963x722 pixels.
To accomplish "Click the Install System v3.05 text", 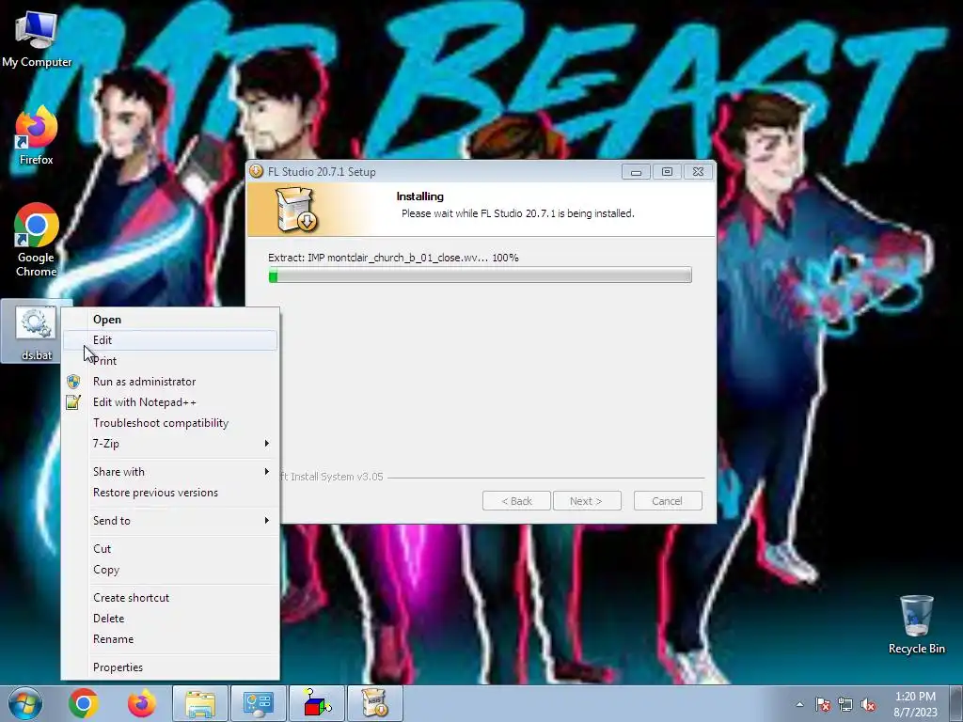I will click(x=332, y=477).
